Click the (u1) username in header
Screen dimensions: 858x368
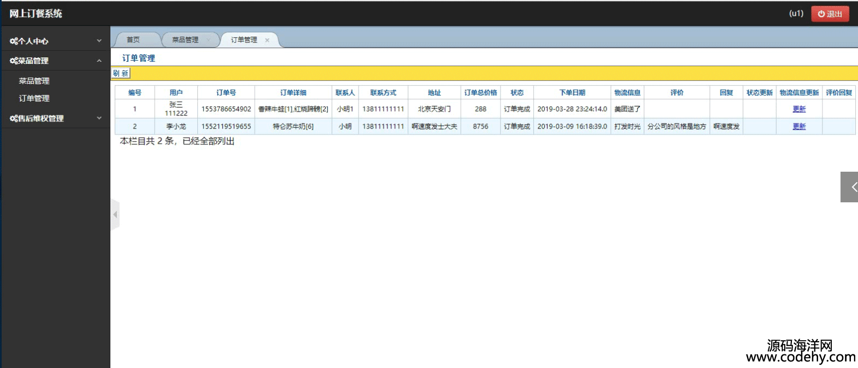click(796, 13)
